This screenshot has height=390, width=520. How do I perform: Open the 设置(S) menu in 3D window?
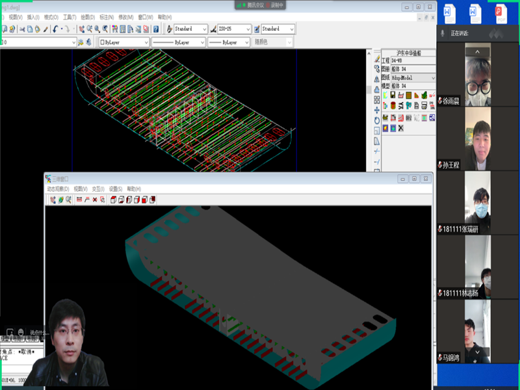pyautogui.click(x=115, y=188)
